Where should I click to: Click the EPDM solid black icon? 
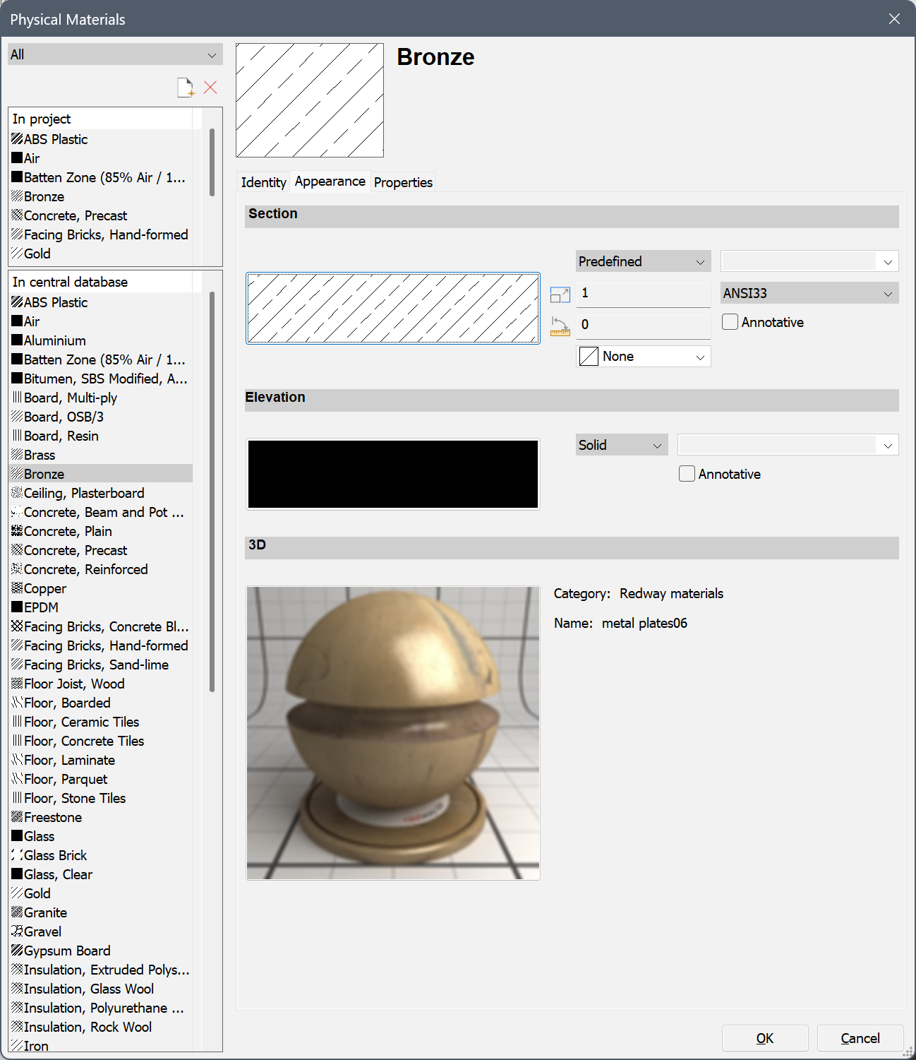click(17, 607)
